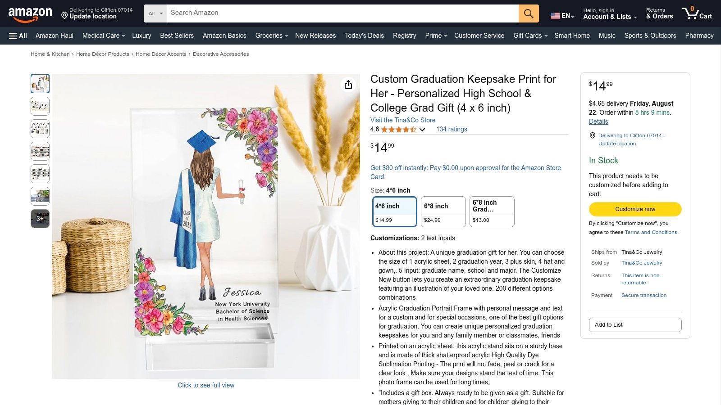Open the All hamburger menu
The height and width of the screenshot is (405, 721).
[x=17, y=36]
